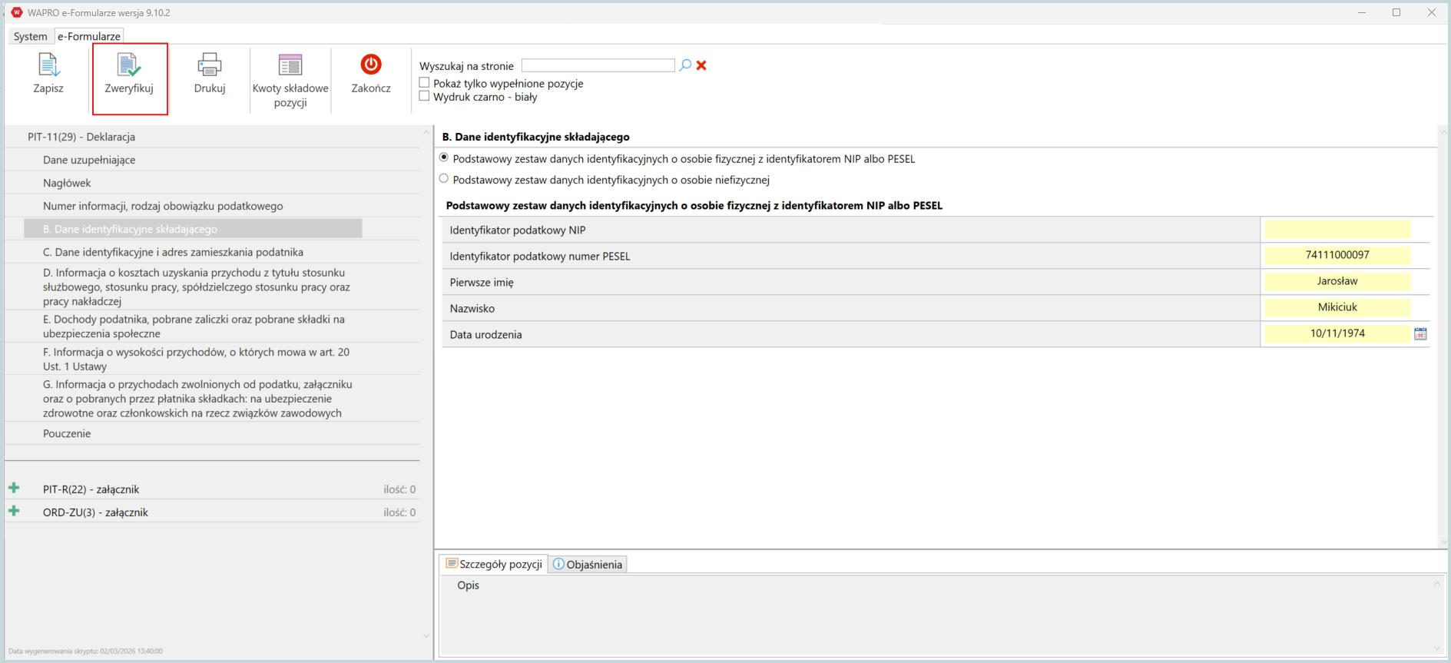1451x663 pixels.
Task: Enable Pokaż tylko wypełnione pozycje
Action: [x=424, y=83]
